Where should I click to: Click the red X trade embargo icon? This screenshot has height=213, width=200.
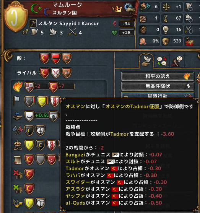coord(18,174)
